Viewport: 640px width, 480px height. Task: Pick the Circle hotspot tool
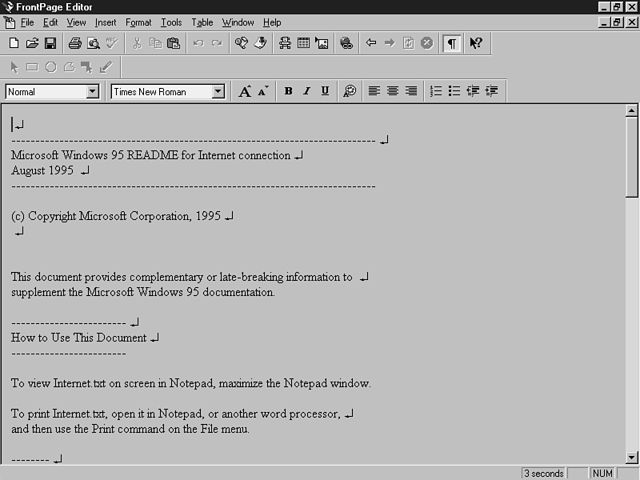(51, 67)
